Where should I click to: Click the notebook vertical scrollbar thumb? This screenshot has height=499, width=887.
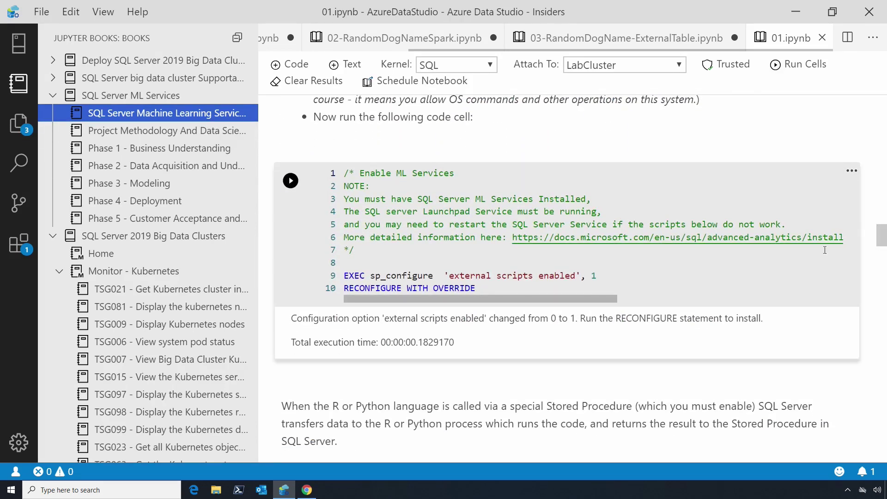881,235
